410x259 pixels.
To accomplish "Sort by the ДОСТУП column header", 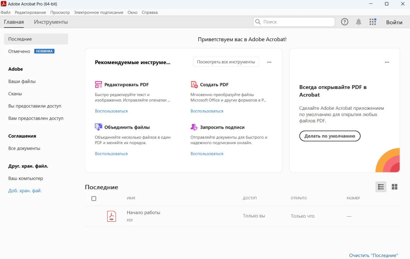I will tap(250, 198).
